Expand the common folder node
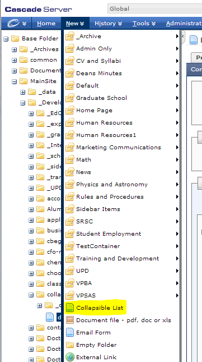Screen dimensions: 202x362 (x=14, y=60)
